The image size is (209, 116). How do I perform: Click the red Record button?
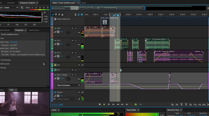(131, 104)
